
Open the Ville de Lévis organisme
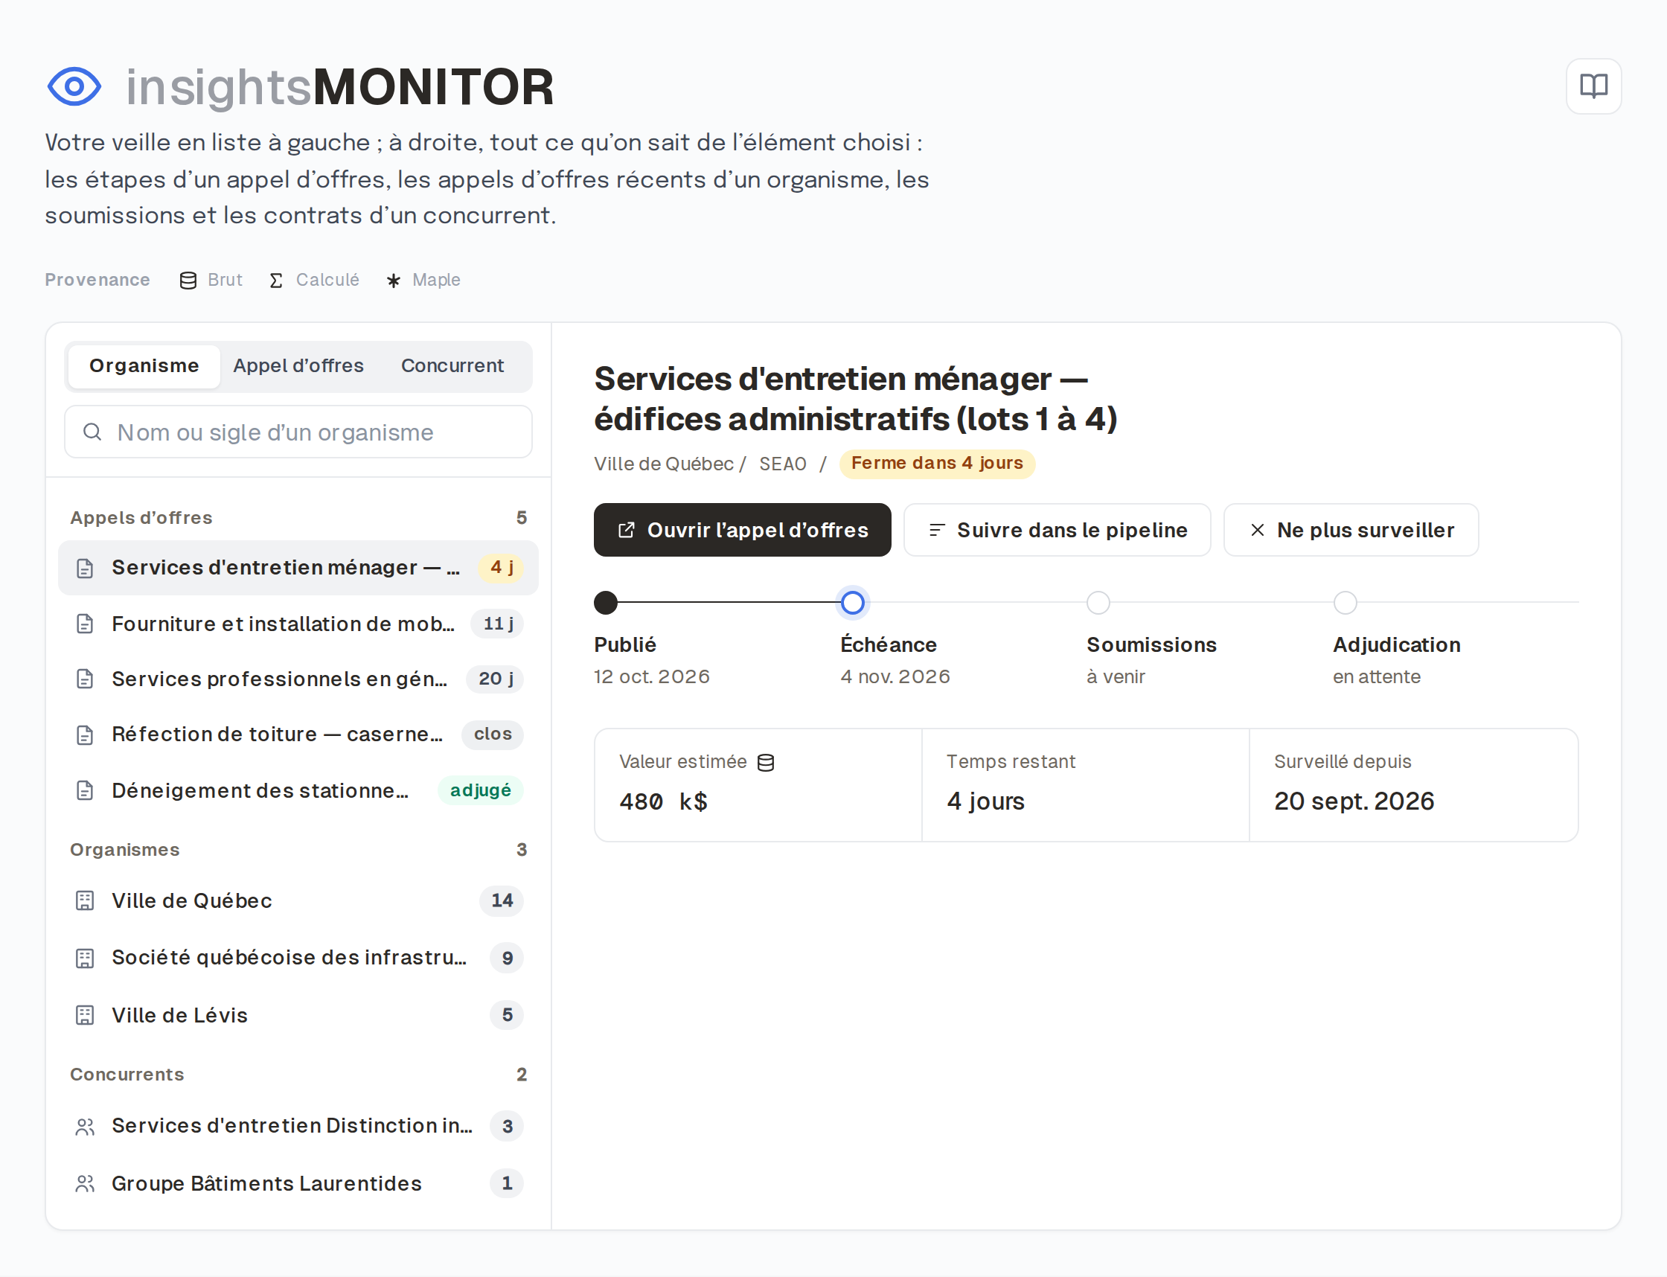coord(298,1015)
